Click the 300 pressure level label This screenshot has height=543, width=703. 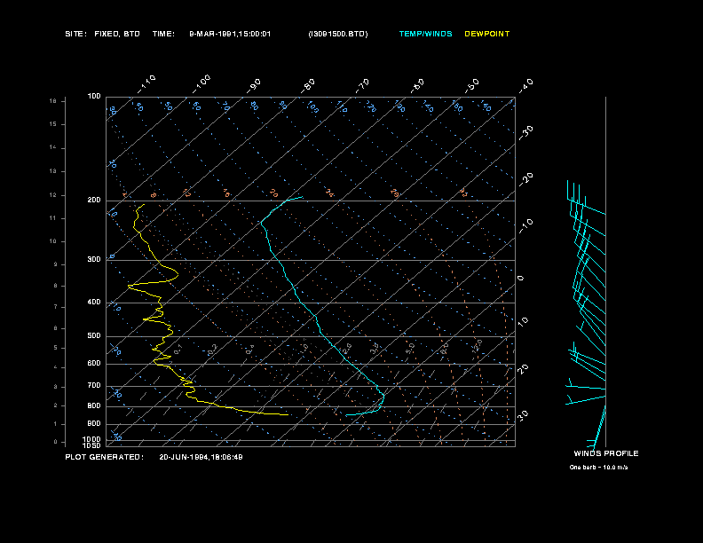click(x=94, y=259)
